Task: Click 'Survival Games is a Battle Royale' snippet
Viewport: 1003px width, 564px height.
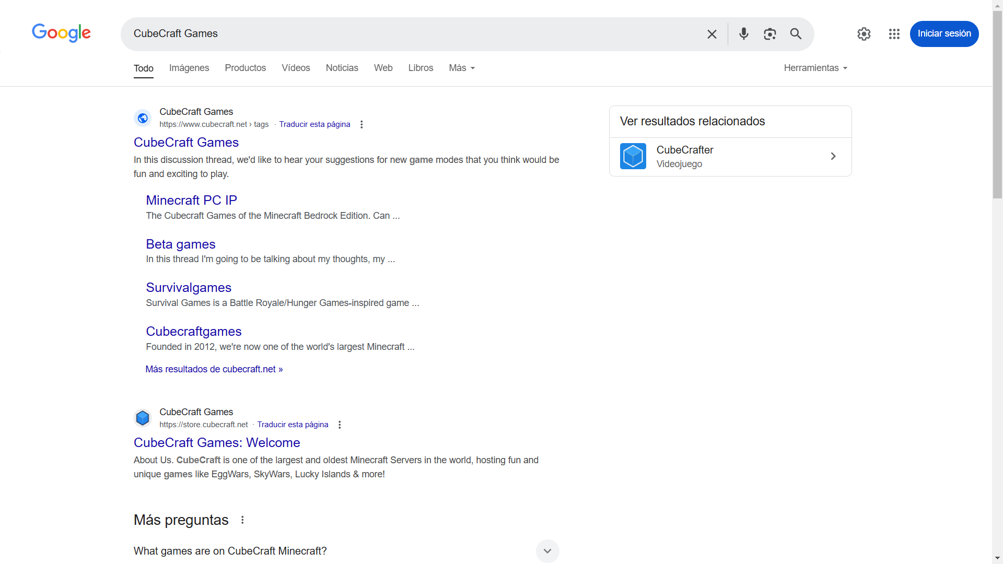Action: coord(282,303)
